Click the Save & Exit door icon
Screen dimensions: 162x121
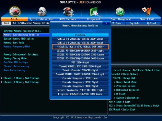point(146,12)
